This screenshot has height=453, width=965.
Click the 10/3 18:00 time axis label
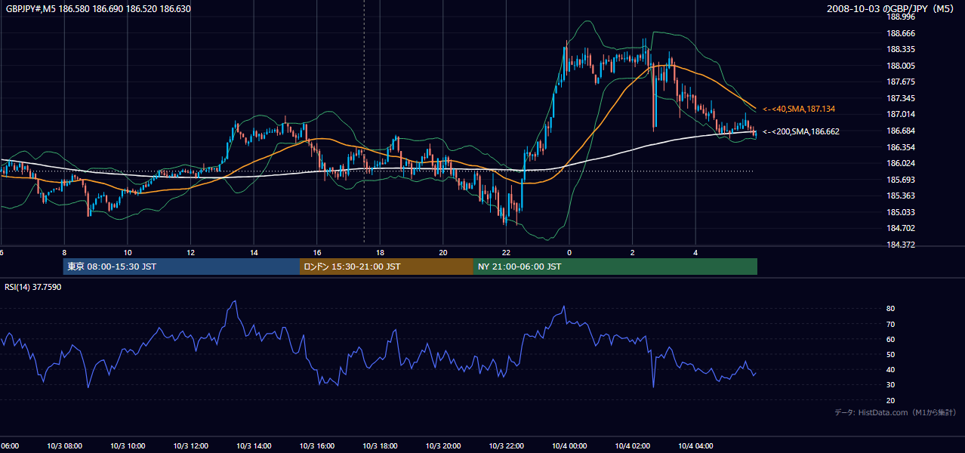click(380, 446)
